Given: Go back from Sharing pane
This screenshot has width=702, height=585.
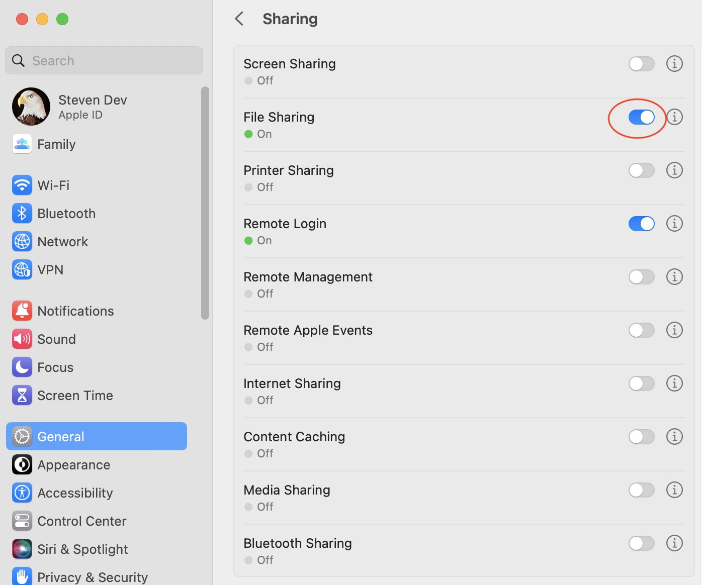Looking at the screenshot, I should coord(239,19).
